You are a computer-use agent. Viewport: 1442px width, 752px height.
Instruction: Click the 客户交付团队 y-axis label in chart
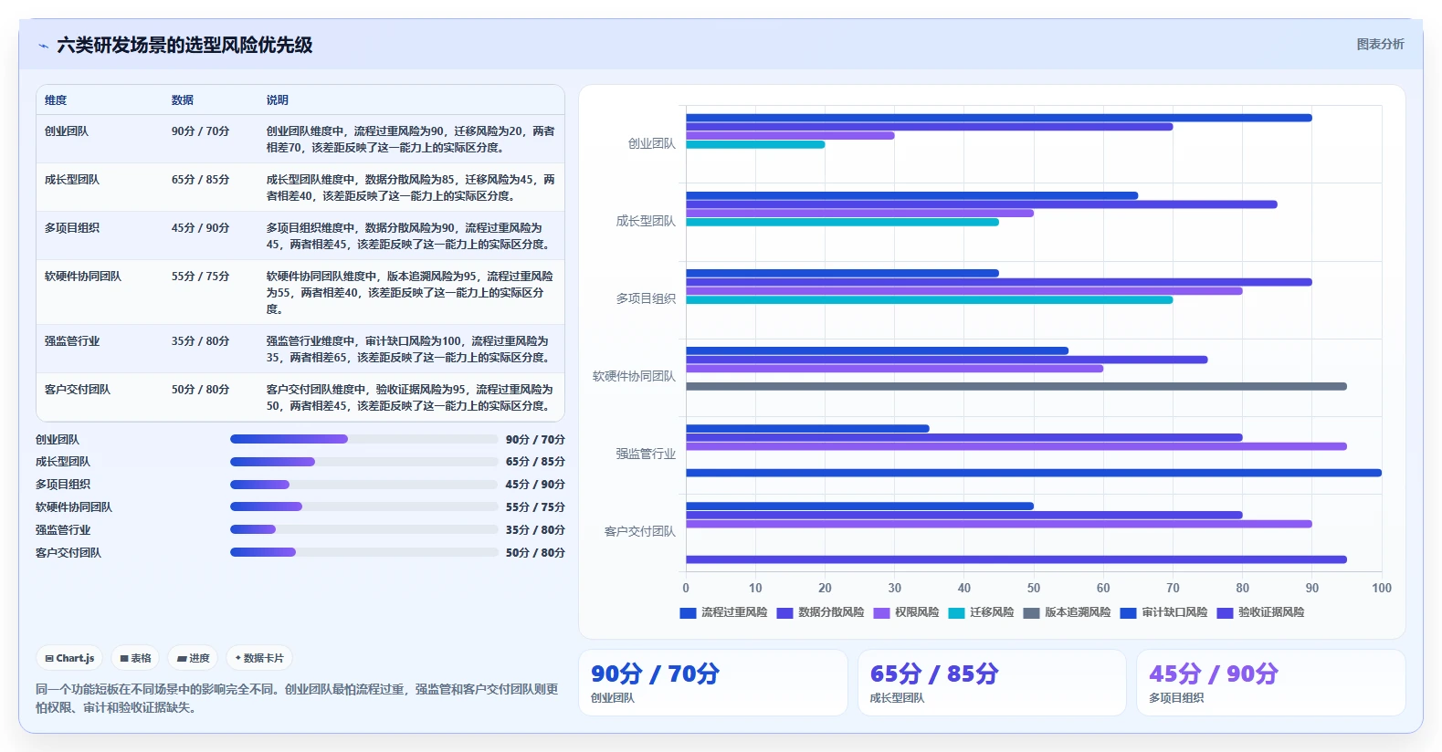[x=640, y=531]
